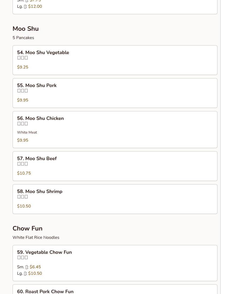The width and height of the screenshot is (226, 294).
Task: Select the $12.00 large size price
Action: click(35, 6)
